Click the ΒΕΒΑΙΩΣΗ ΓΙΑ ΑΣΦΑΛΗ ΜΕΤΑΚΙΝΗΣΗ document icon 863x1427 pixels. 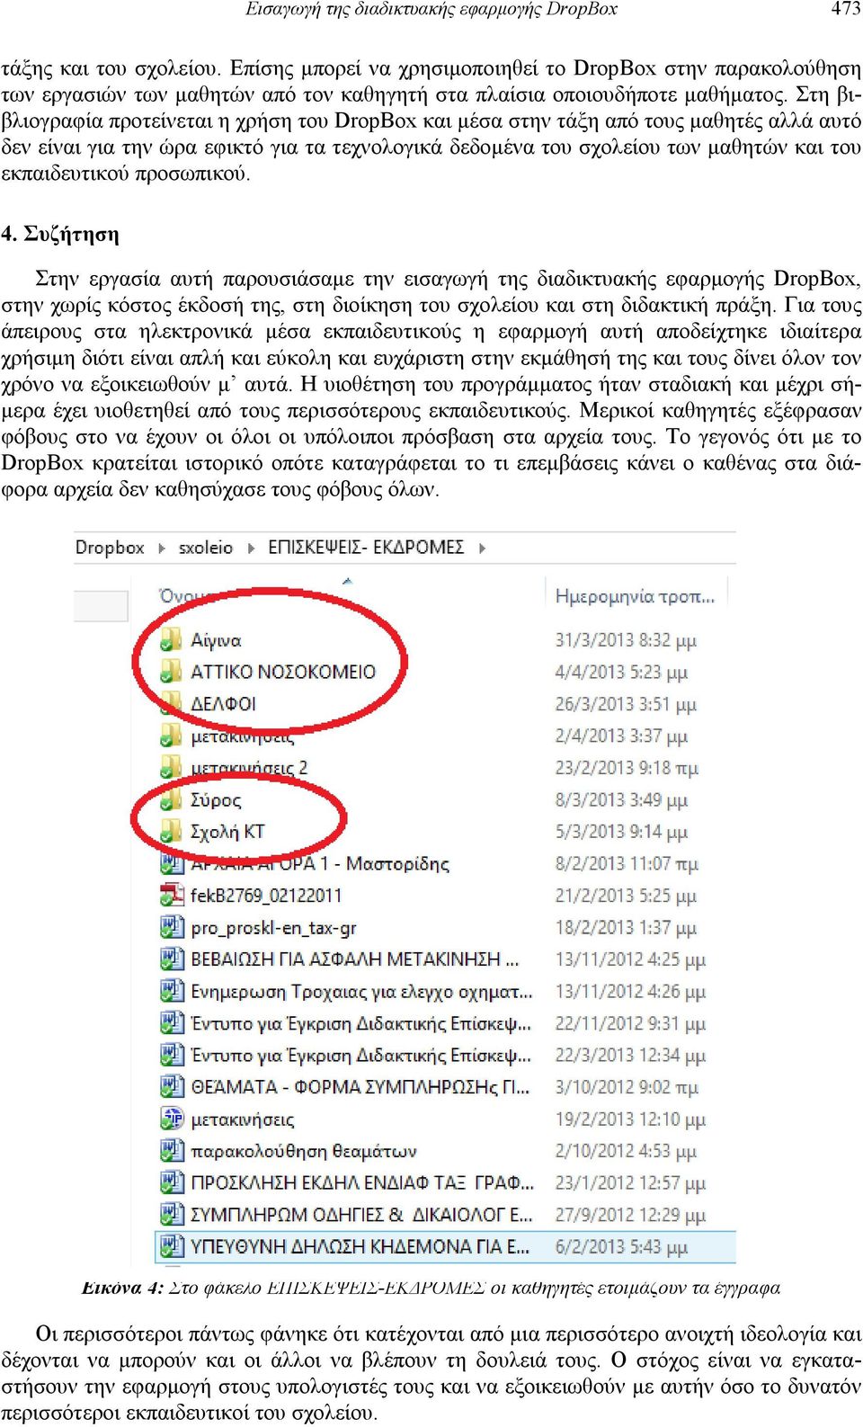pyautogui.click(x=171, y=959)
